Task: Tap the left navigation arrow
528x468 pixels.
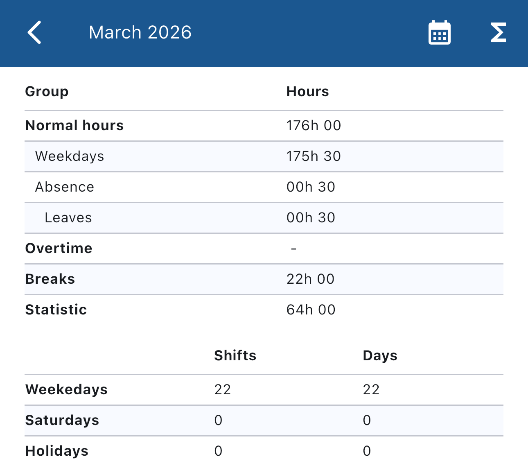Action: tap(34, 32)
